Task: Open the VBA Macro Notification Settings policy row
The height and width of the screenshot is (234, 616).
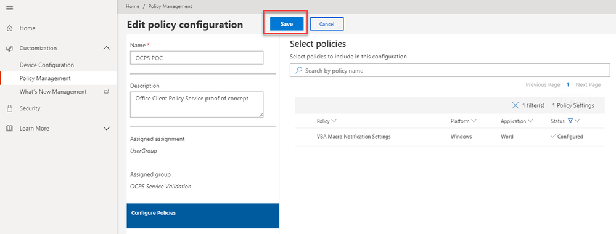Action: 450,137
